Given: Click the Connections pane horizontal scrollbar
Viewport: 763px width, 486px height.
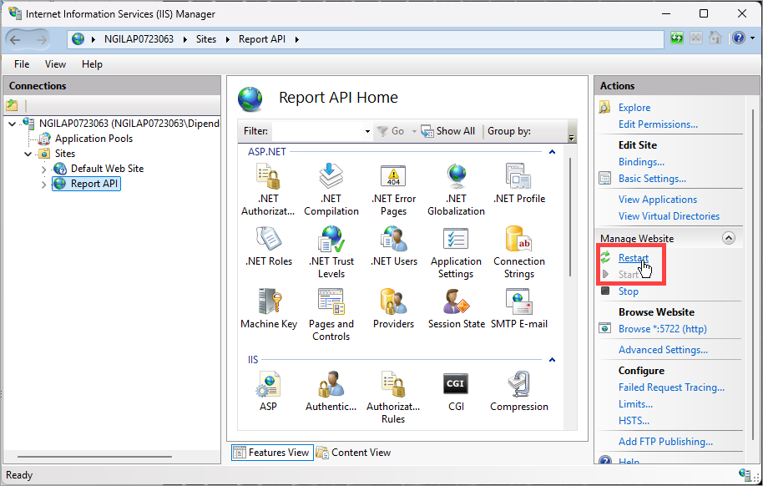Looking at the screenshot, I should (x=94, y=457).
